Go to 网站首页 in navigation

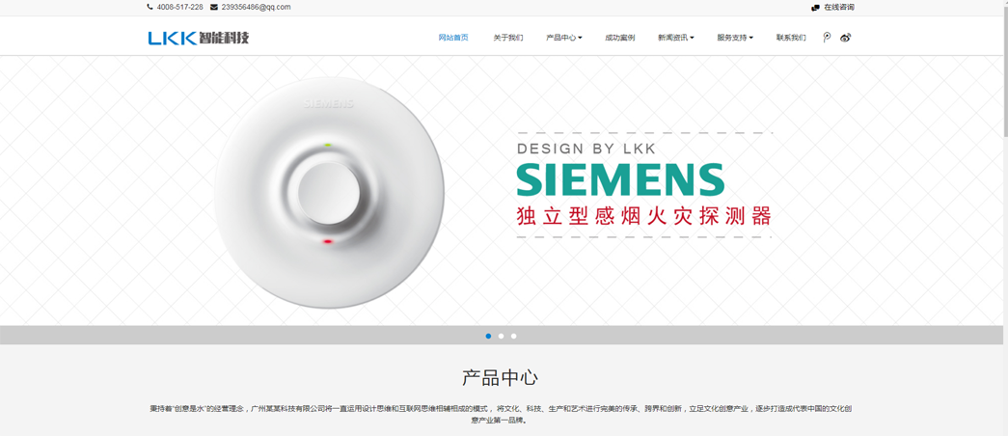453,38
